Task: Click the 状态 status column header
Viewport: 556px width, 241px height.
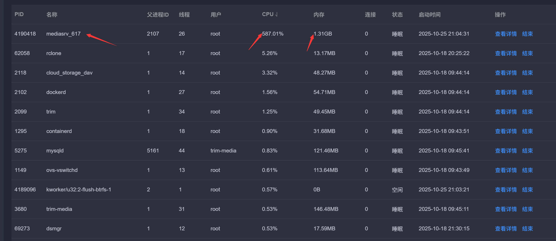Action: [x=397, y=15]
